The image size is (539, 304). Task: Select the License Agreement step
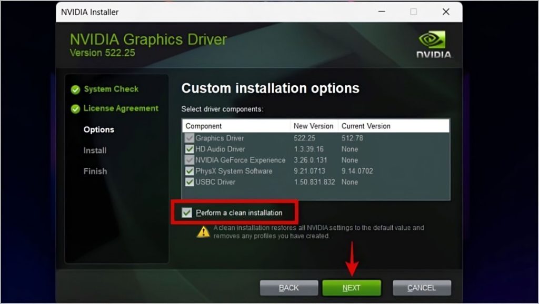click(121, 108)
